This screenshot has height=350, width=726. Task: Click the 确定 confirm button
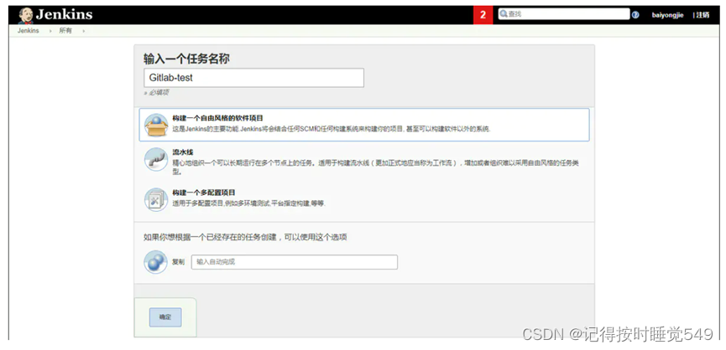[165, 317]
